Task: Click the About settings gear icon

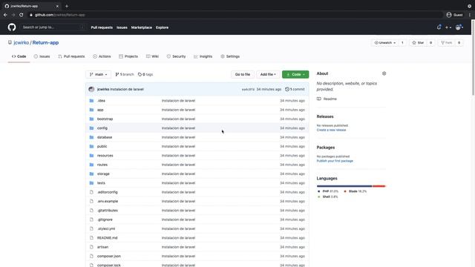Action: [384, 73]
